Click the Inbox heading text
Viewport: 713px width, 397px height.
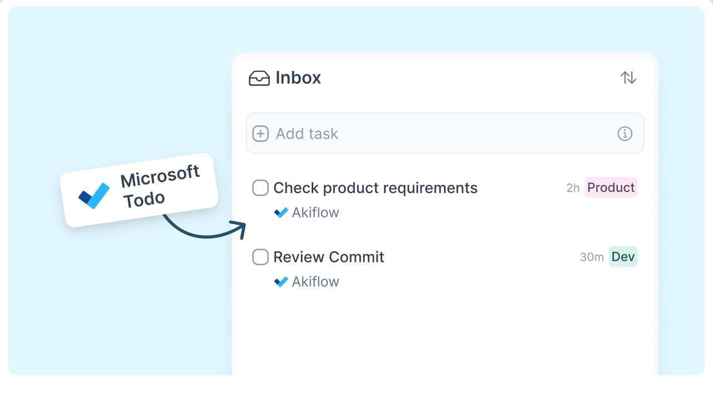(x=298, y=78)
